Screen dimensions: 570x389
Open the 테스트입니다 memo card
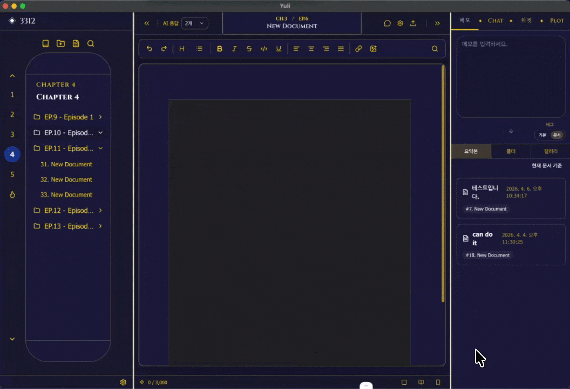click(x=511, y=198)
